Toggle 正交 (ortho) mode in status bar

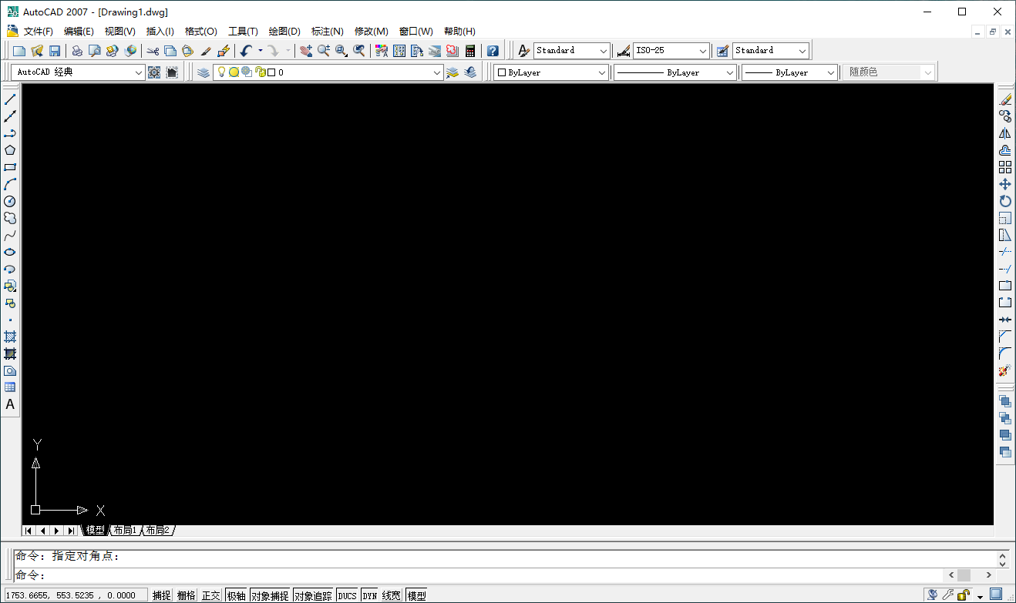(x=210, y=595)
